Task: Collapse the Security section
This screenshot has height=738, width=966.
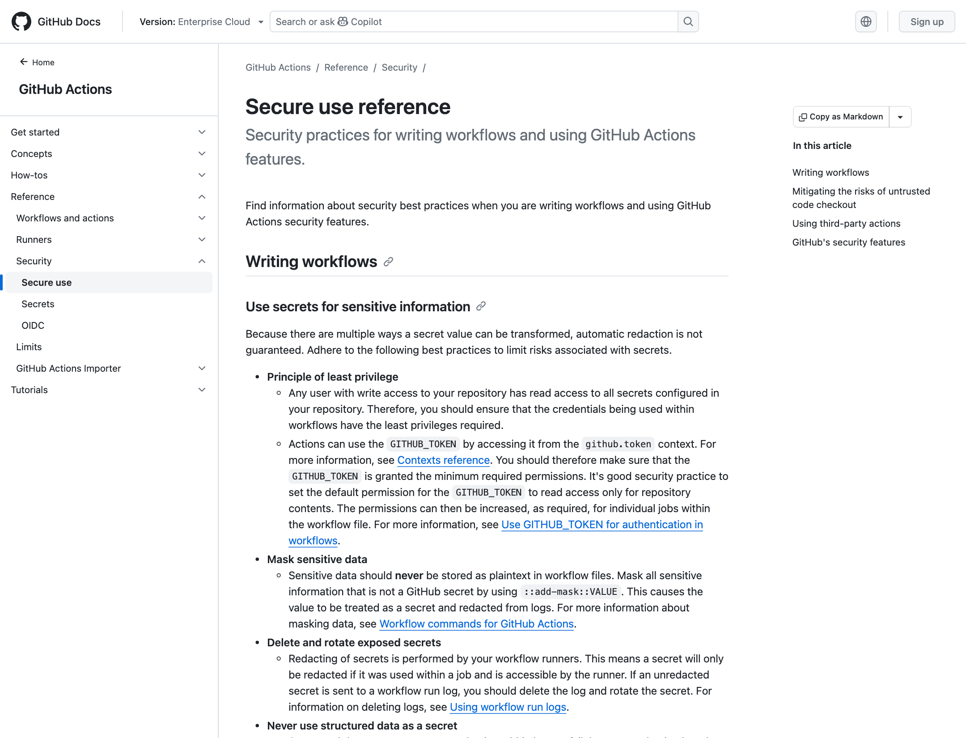Action: pos(109,261)
